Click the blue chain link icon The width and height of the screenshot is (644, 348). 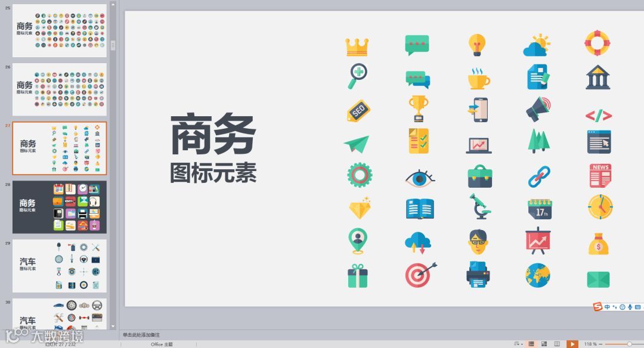[539, 176]
